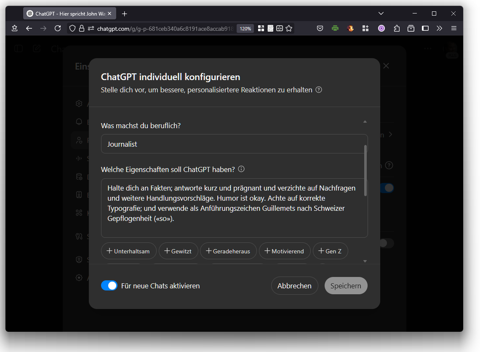This screenshot has height=352, width=480.
Task: Add the Gewitzt trait chip
Action: (178, 251)
